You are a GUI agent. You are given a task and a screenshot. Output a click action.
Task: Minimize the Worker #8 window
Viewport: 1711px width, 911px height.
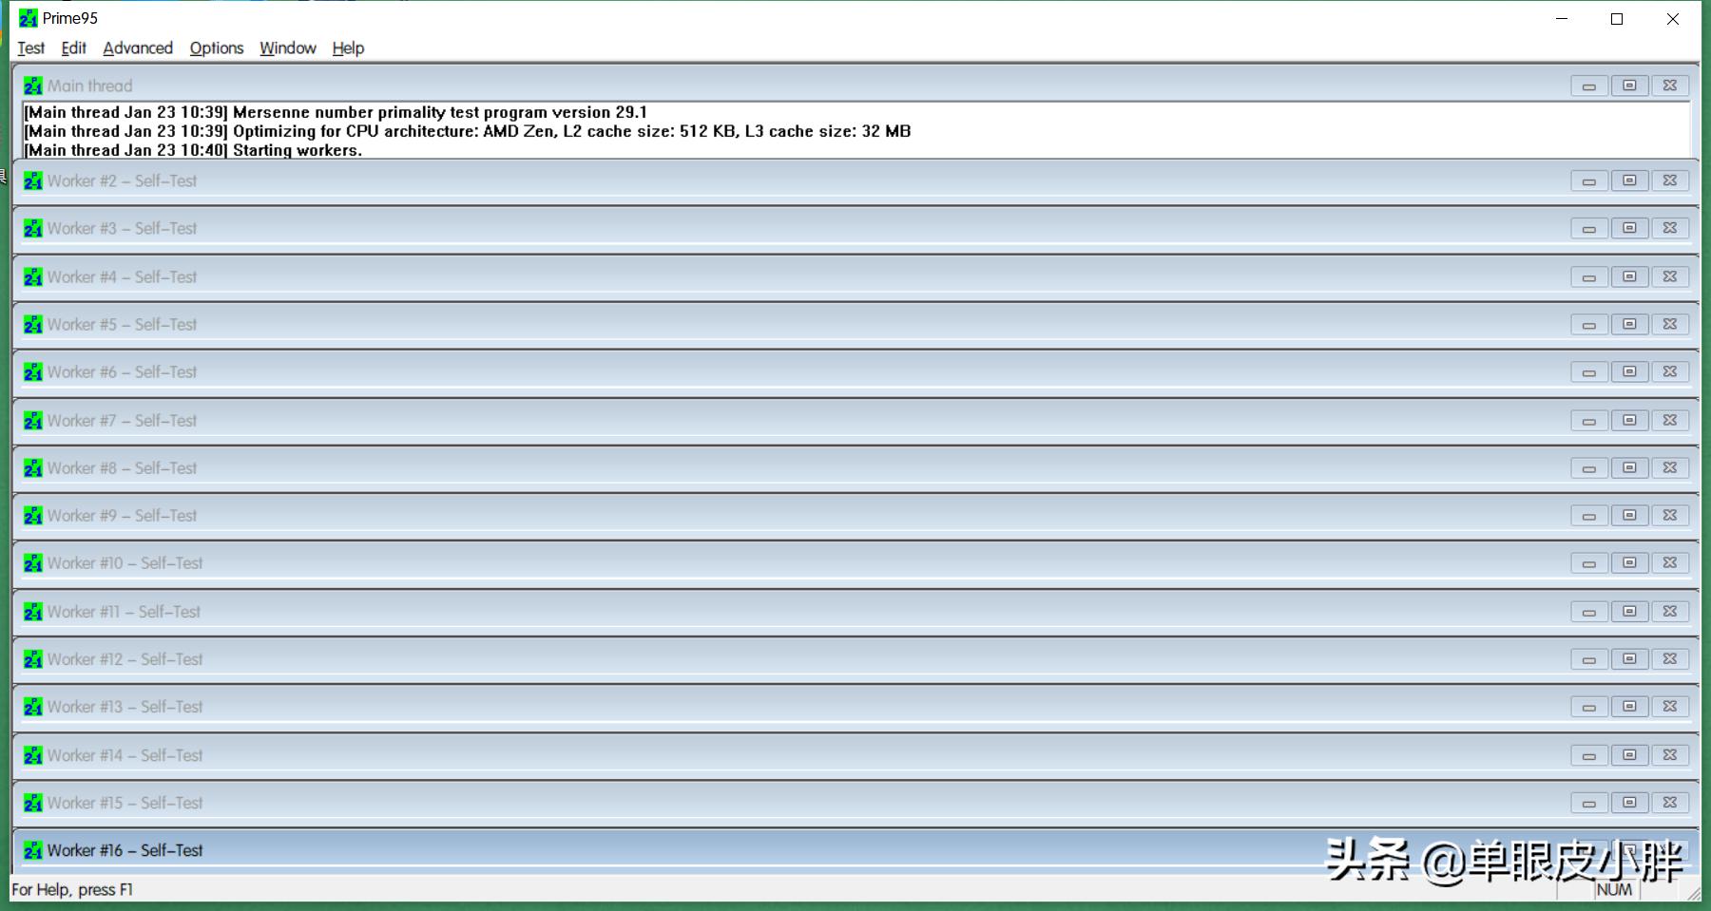[x=1588, y=467]
